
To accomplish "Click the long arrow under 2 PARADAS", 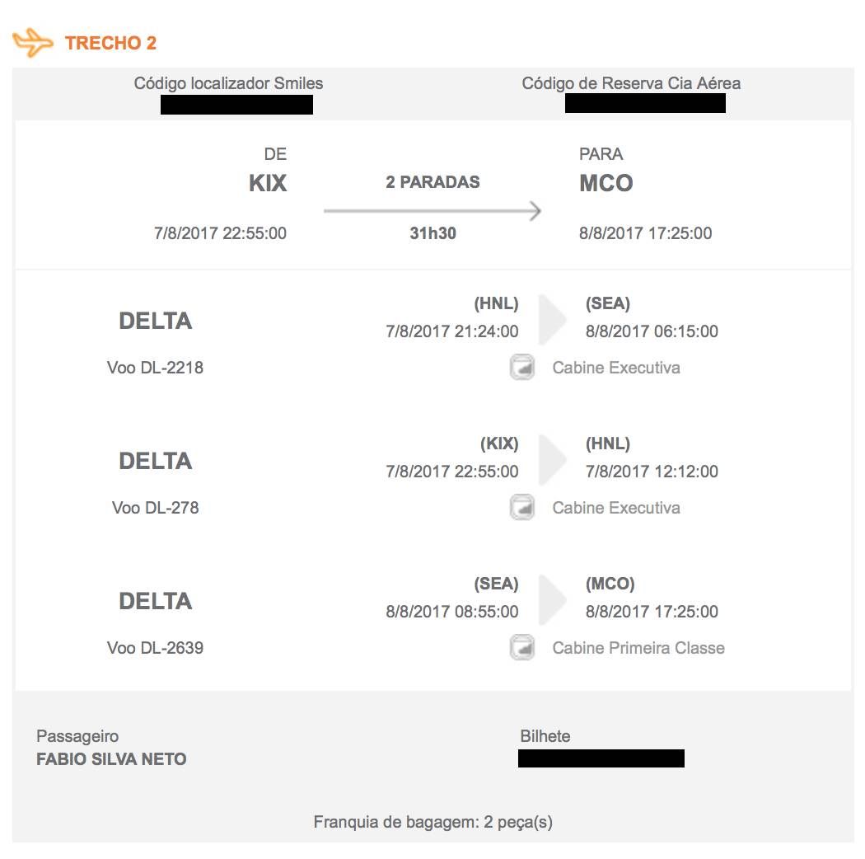I will pos(432,211).
